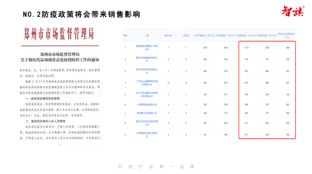
Task: Open 广州白云山潘高寿药业 company link
Action: click(147, 83)
